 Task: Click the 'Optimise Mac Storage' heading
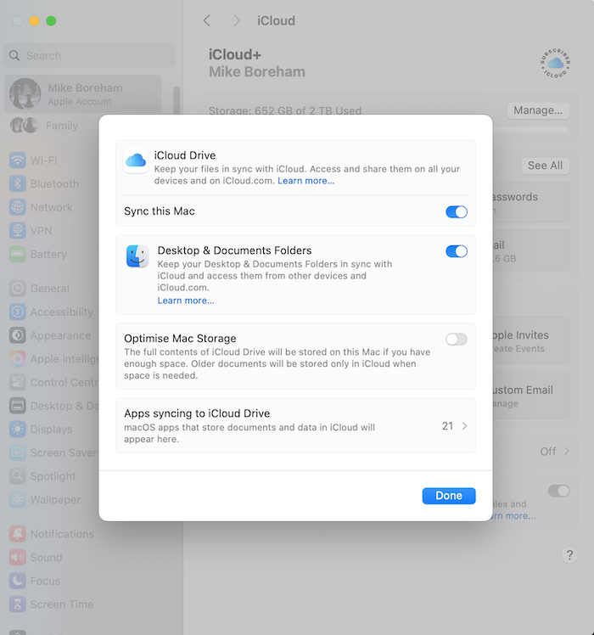[180, 339]
